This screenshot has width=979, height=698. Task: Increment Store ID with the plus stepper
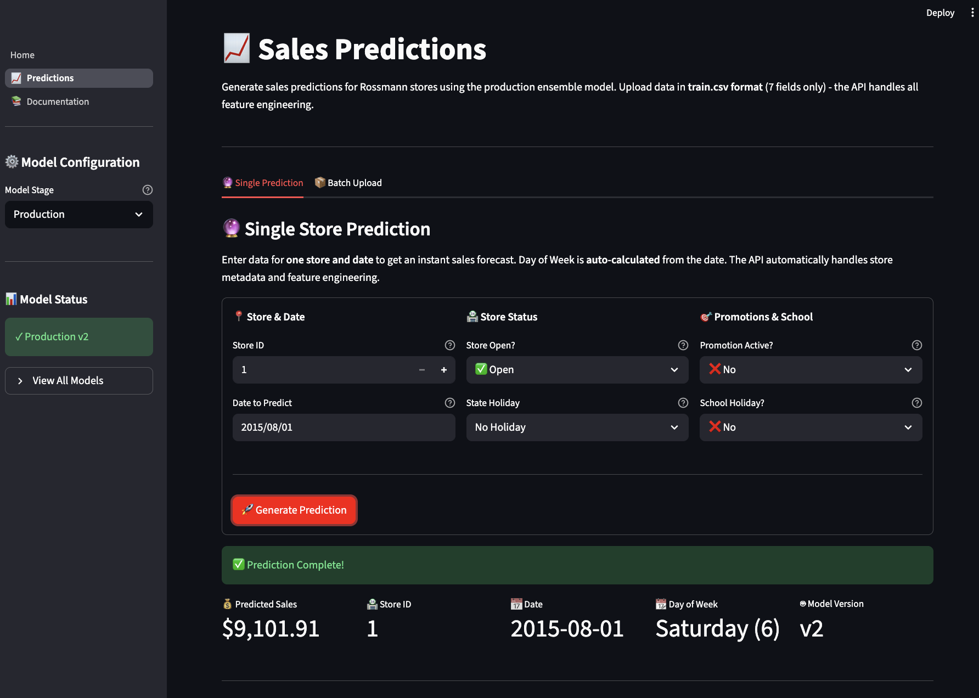[x=443, y=369]
